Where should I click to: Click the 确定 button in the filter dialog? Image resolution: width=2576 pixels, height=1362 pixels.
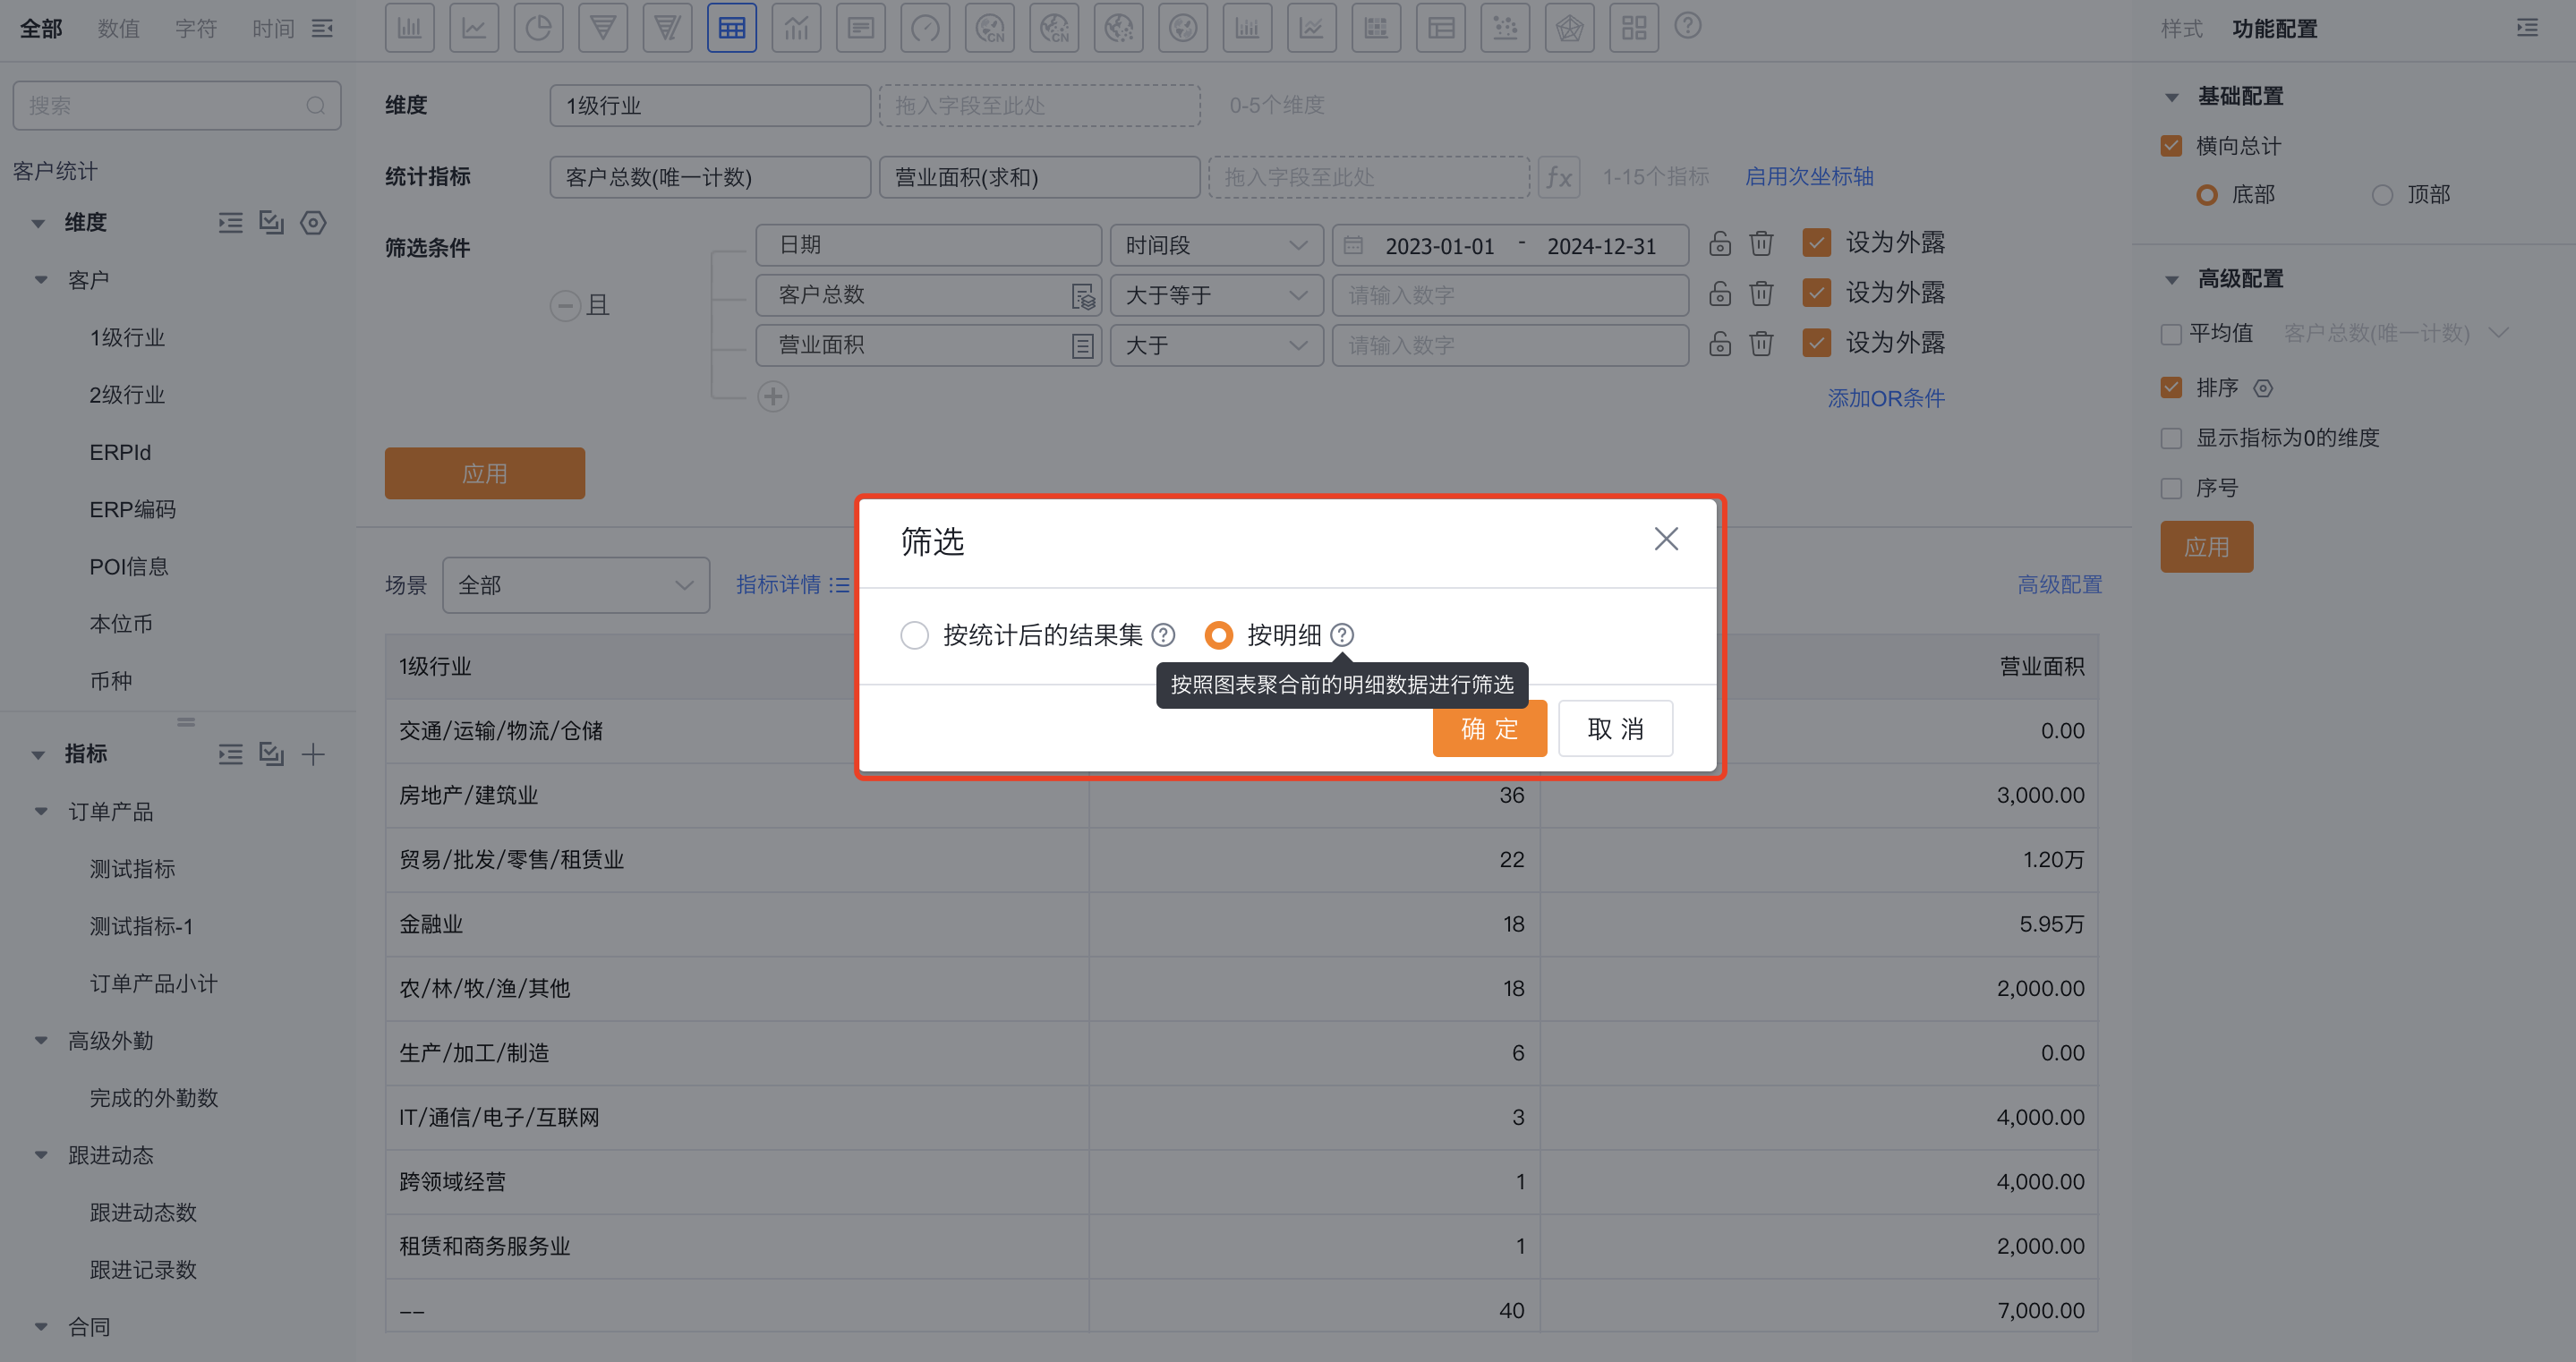[1489, 729]
